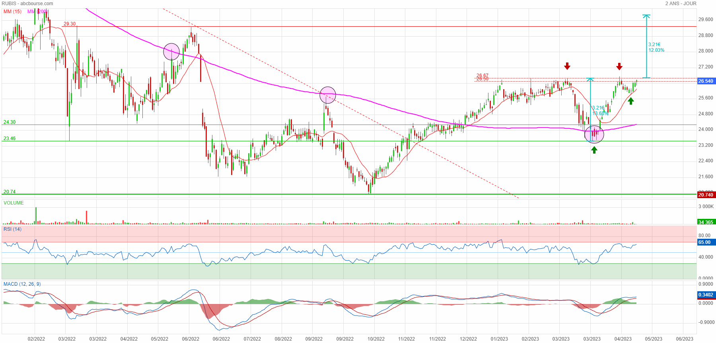Click the 25.600 price axis value

pos(706,98)
